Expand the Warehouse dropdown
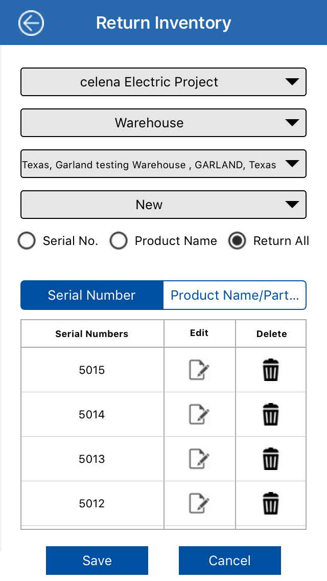 click(163, 123)
